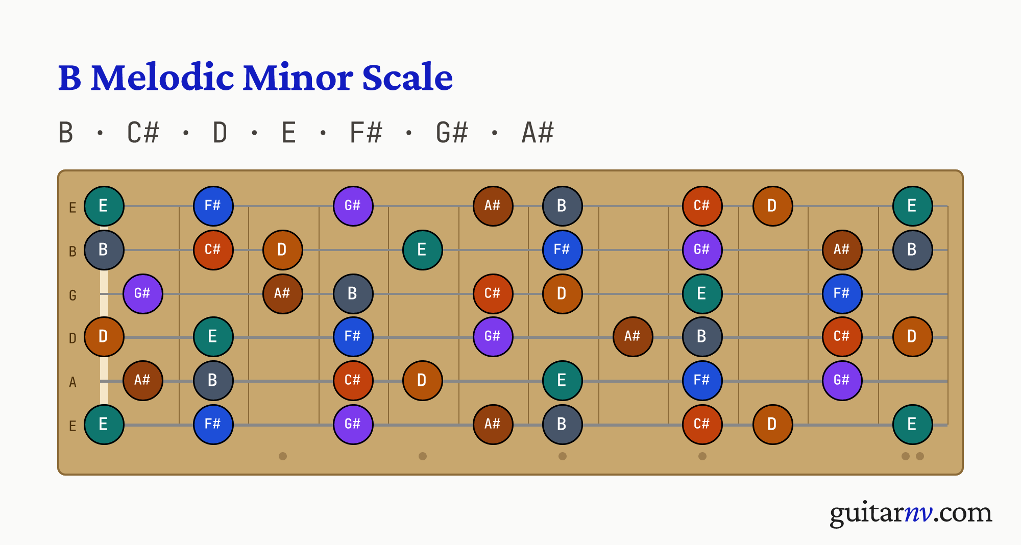Click D at fret 12 on the D string
Image resolution: width=1021 pixels, height=545 pixels.
click(x=913, y=337)
